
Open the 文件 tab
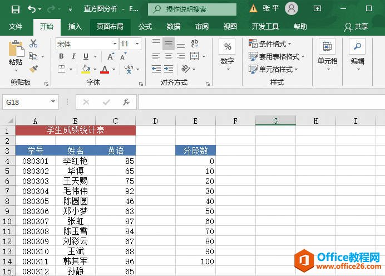point(16,27)
